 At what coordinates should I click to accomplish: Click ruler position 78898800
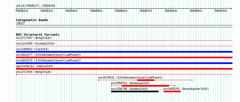point(171,11)
